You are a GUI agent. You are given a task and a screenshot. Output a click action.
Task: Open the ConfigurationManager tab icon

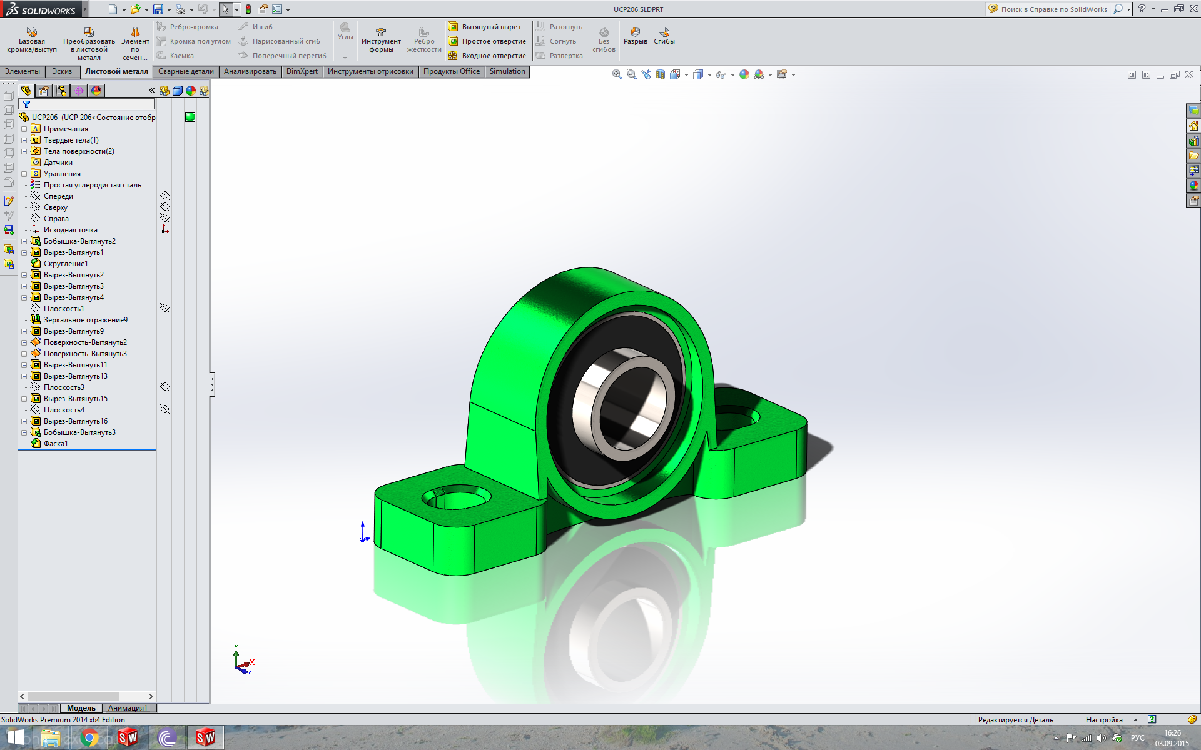click(x=61, y=91)
